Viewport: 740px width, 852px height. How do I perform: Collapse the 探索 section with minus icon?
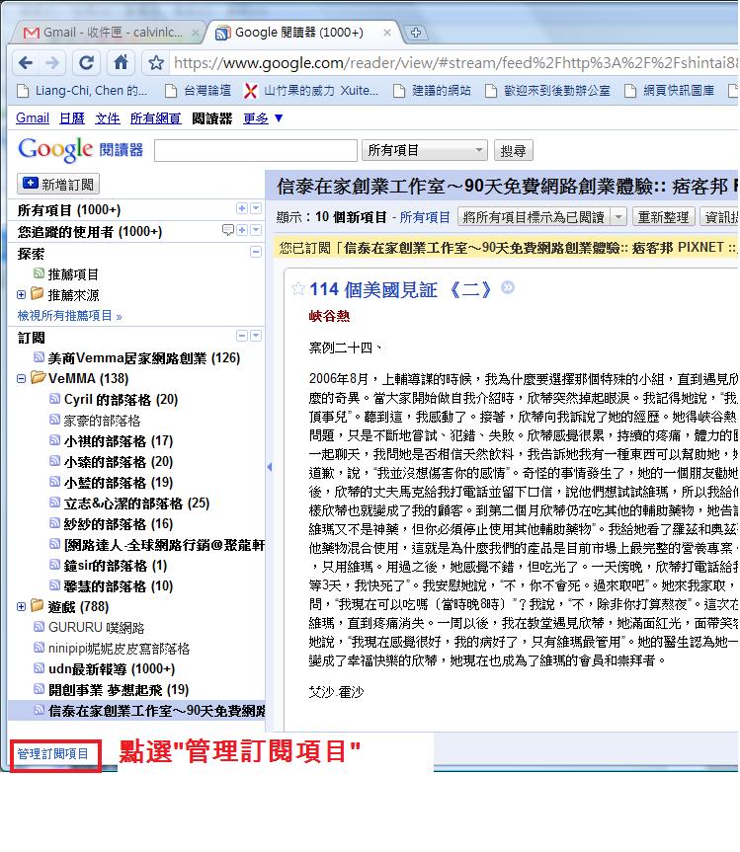click(256, 252)
